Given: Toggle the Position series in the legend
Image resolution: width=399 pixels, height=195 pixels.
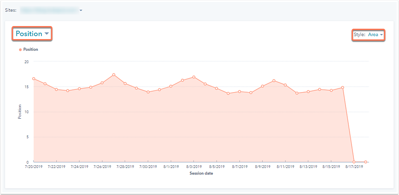Looking at the screenshot, I should pyautogui.click(x=30, y=49).
